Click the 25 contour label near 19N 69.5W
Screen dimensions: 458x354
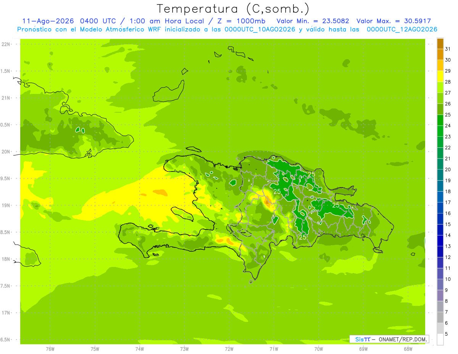336,205
